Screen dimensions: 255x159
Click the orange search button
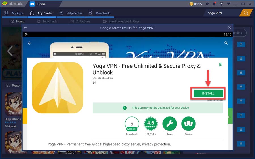pos(246,13)
